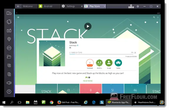Click the download progress bar
Image resolution: width=169 pixels, height=110 pixels.
tap(101, 54)
